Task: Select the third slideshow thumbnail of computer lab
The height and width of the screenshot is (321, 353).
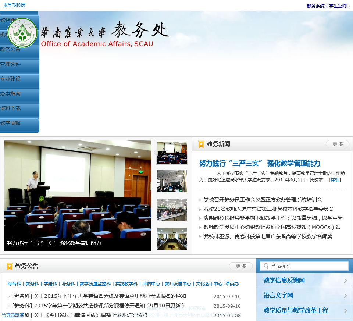Action: (172, 210)
